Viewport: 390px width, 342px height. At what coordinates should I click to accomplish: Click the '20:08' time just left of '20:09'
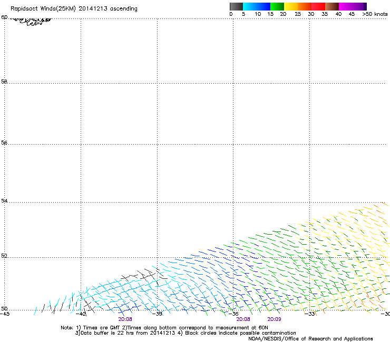(243, 319)
